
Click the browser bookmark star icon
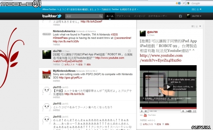click(x=177, y=3)
